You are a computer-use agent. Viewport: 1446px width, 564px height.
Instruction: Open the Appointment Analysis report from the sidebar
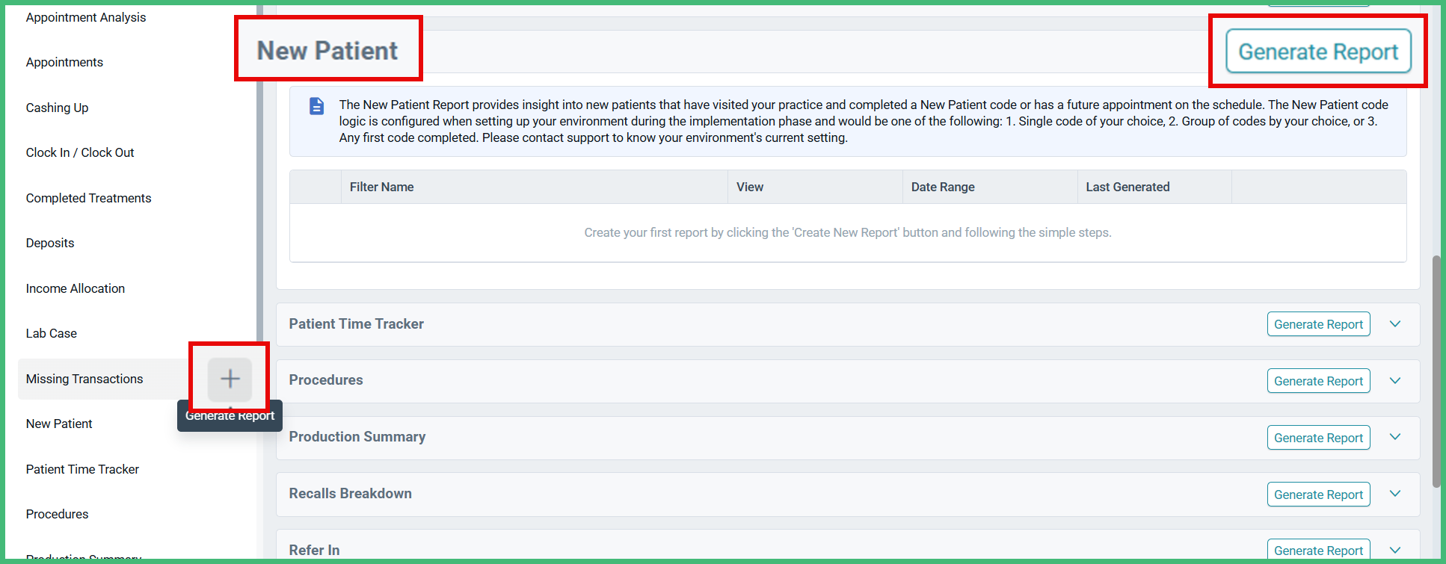point(85,17)
